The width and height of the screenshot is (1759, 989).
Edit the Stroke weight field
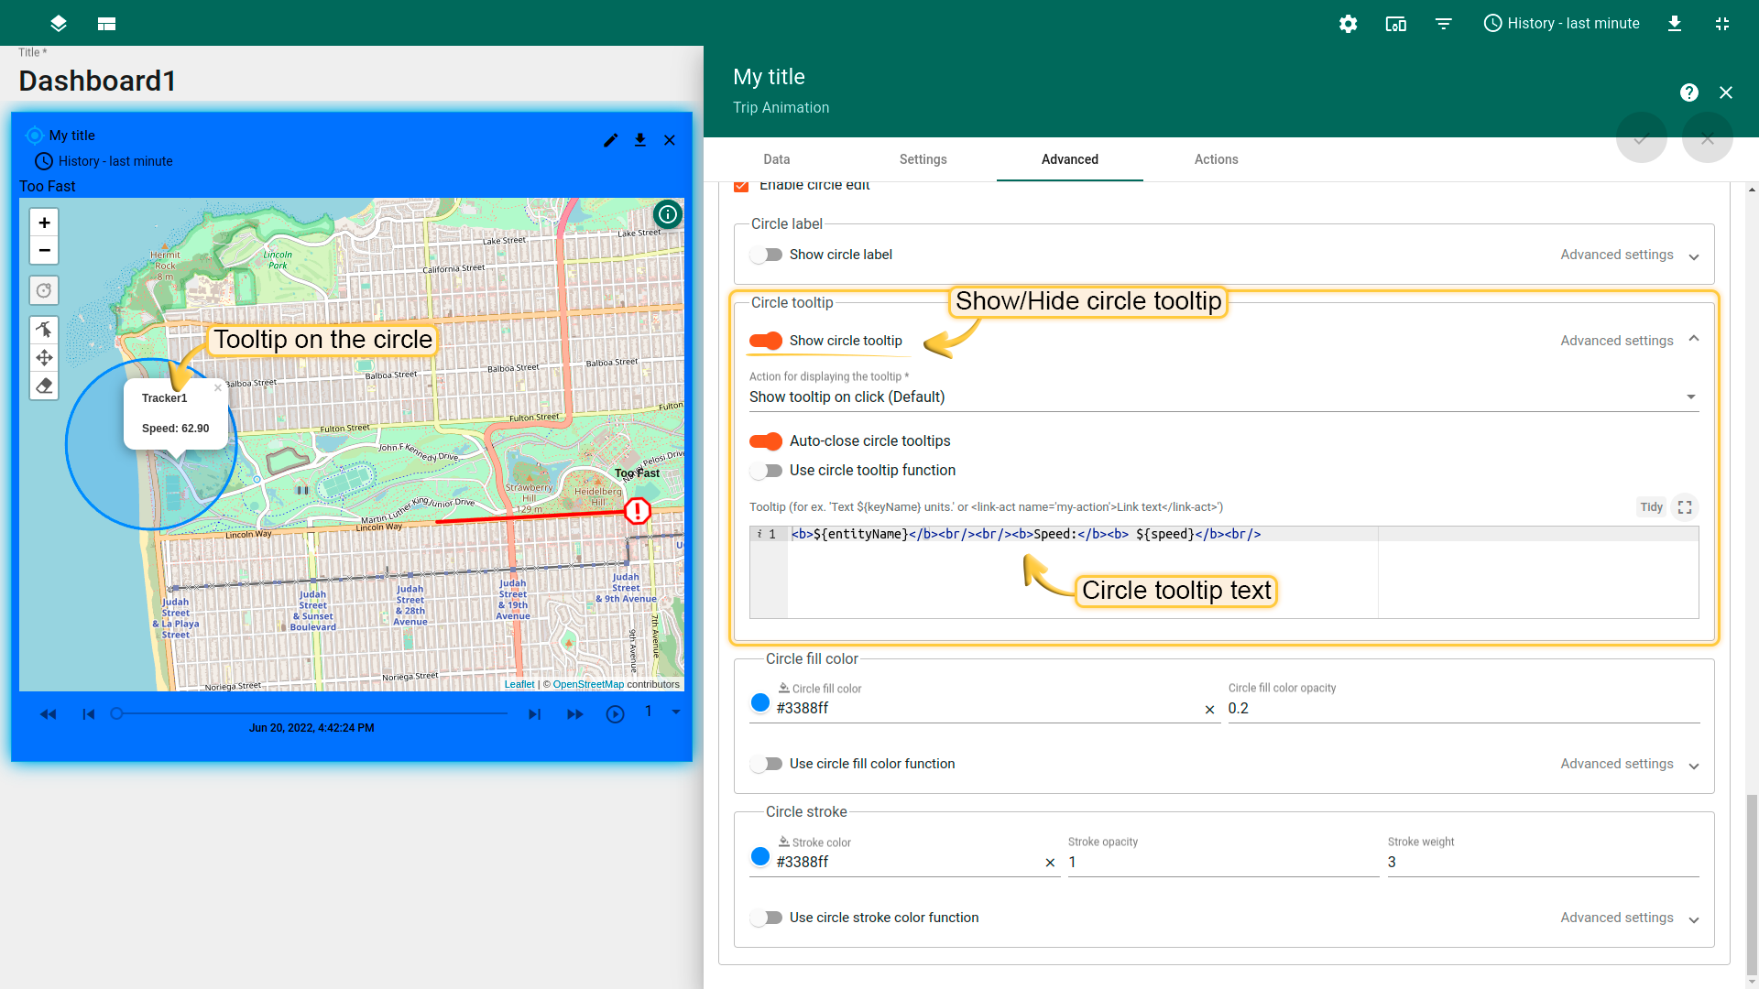(x=1543, y=862)
